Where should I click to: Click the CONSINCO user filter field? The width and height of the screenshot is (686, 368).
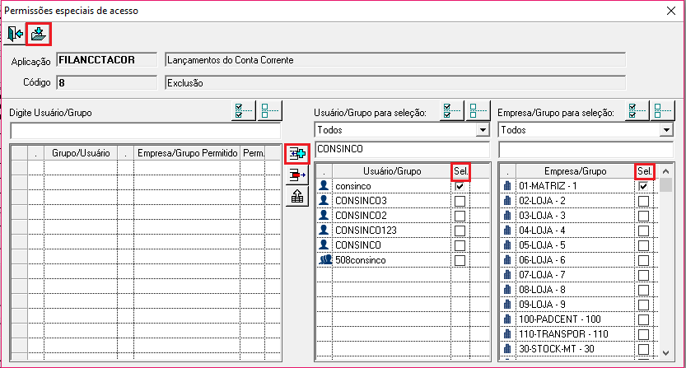(402, 149)
